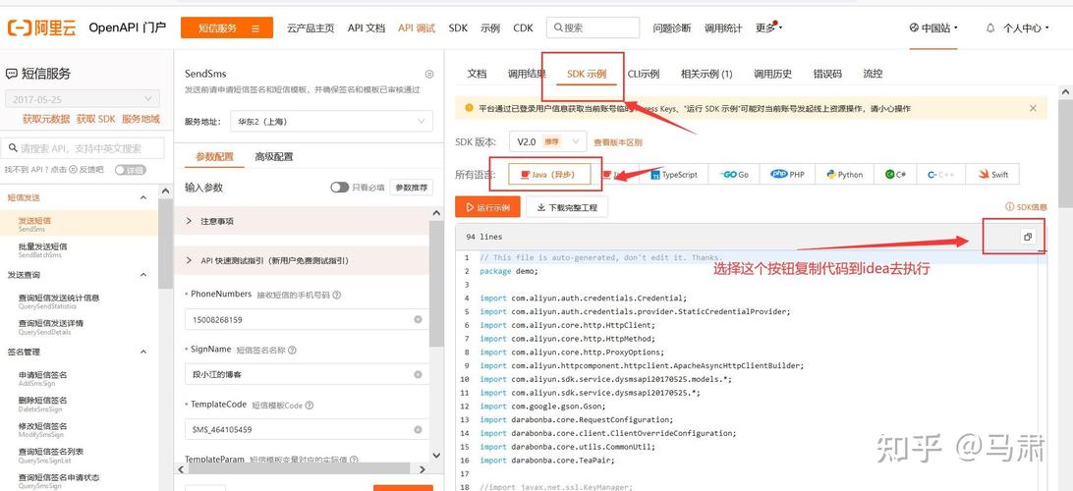Close the yellow warning banner
This screenshot has width=1073, height=491.
1033,108
